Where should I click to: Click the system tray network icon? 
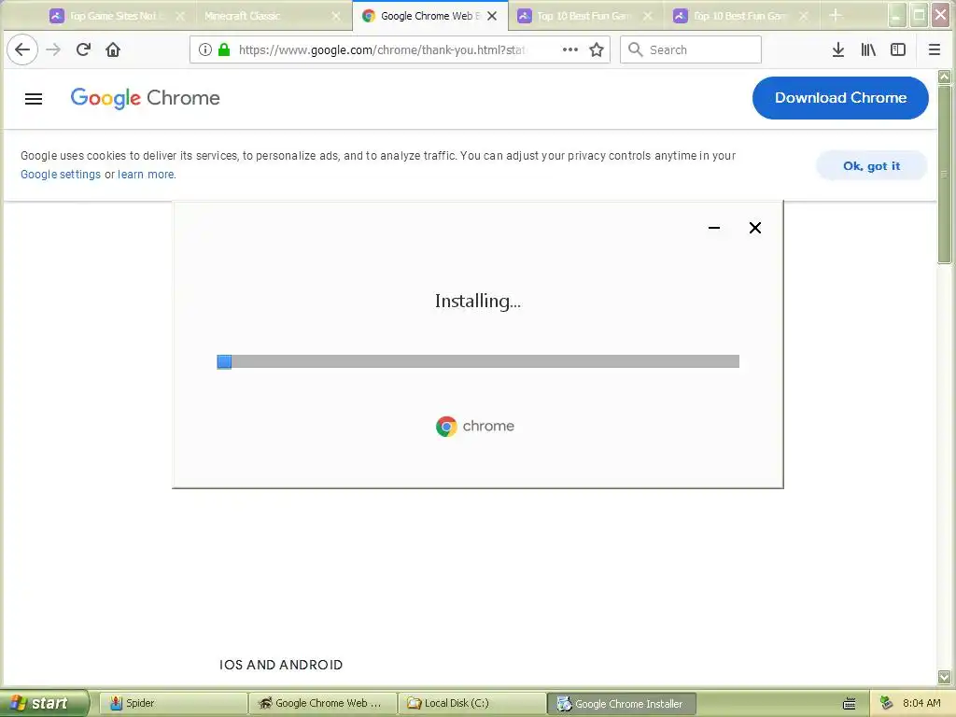[887, 704]
